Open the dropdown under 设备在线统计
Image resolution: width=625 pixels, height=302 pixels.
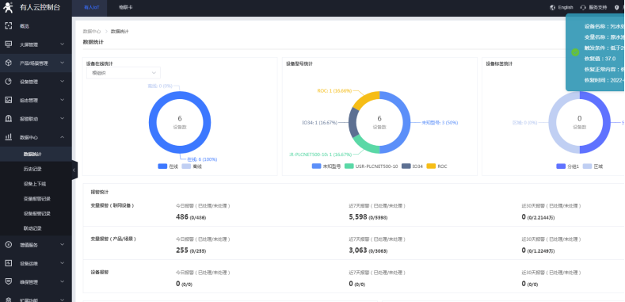tap(124, 73)
